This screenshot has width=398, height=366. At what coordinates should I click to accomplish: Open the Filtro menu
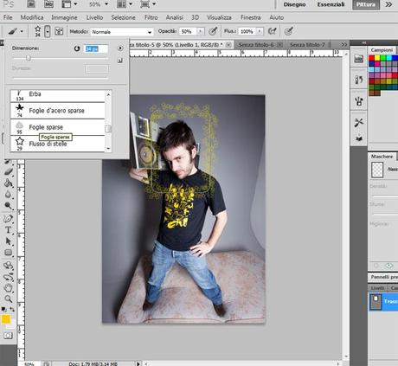151,17
